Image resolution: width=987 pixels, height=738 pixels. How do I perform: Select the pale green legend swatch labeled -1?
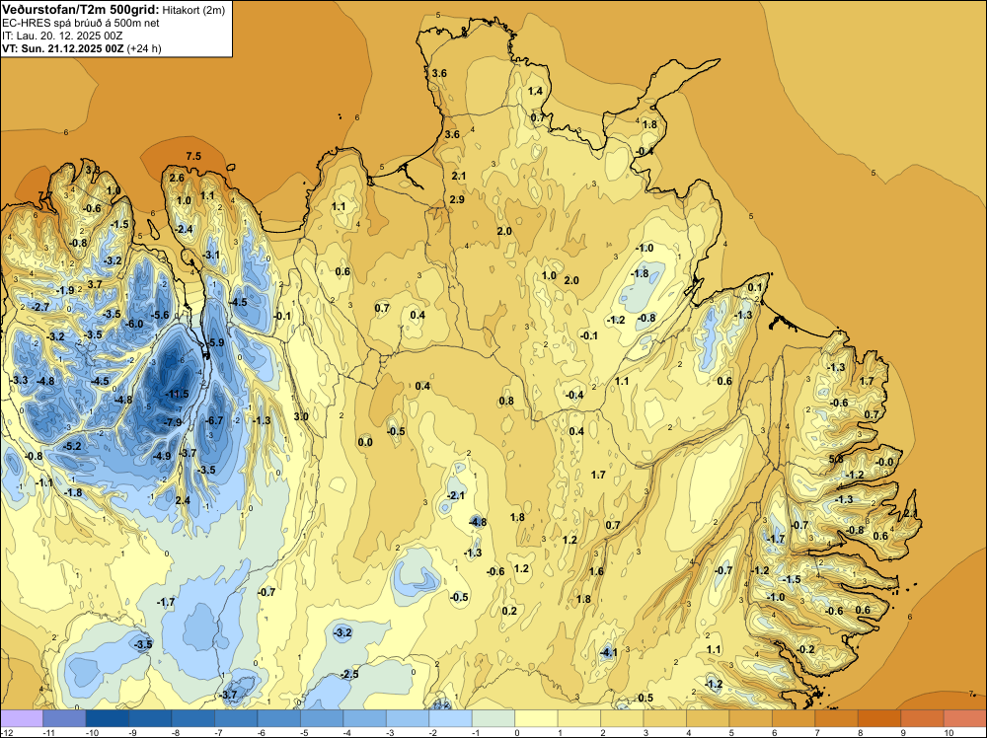point(493,718)
